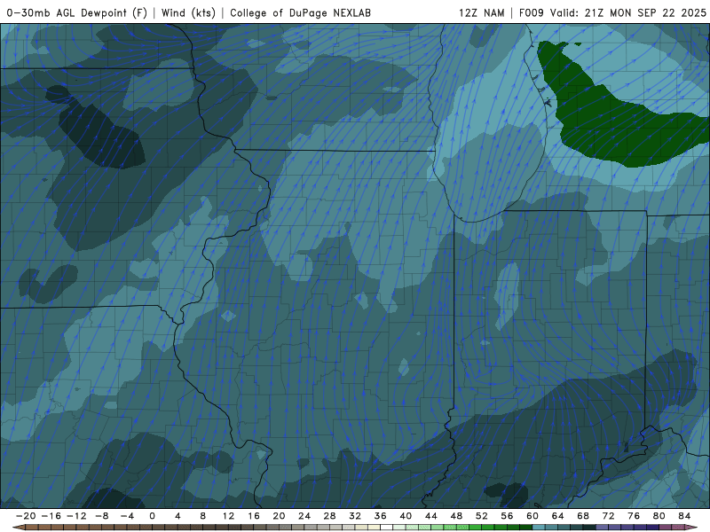Viewport: 710px width, 532px height.
Task: Click the right arrow end of the color bar
Action: coord(691,528)
